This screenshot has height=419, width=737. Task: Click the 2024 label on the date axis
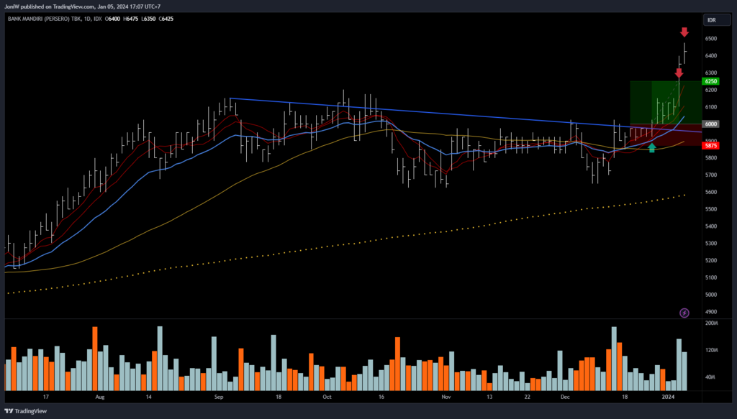(x=669, y=396)
